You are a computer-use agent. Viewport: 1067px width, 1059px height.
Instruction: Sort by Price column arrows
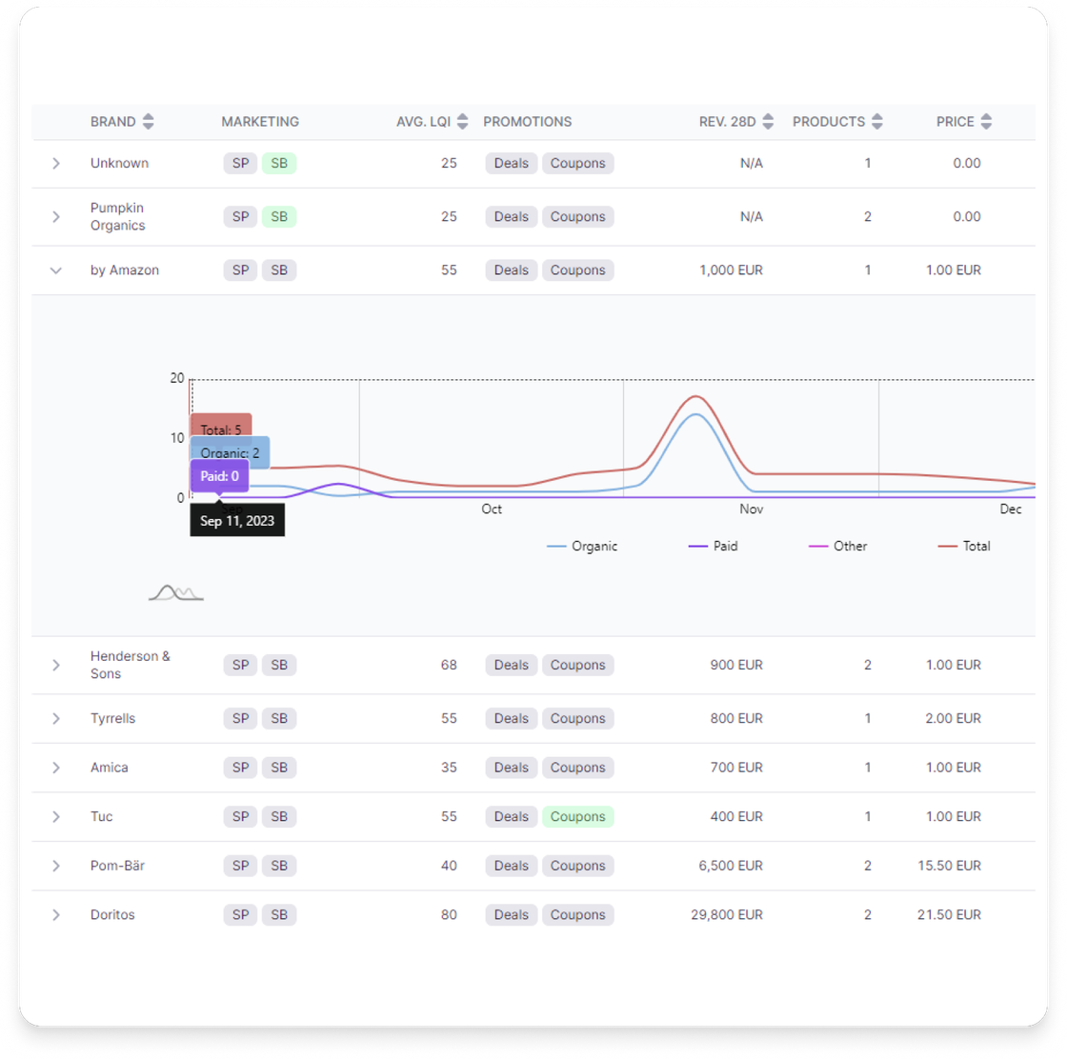[986, 122]
